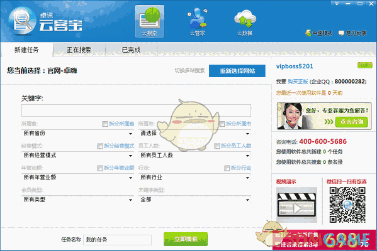
Task: Enable the 拆分所属省 checkbox
Action: click(x=105, y=124)
